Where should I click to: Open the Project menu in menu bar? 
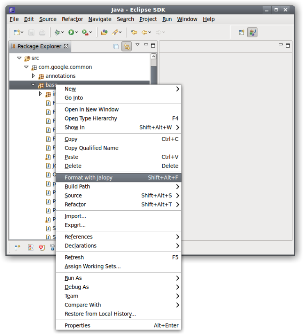148,19
